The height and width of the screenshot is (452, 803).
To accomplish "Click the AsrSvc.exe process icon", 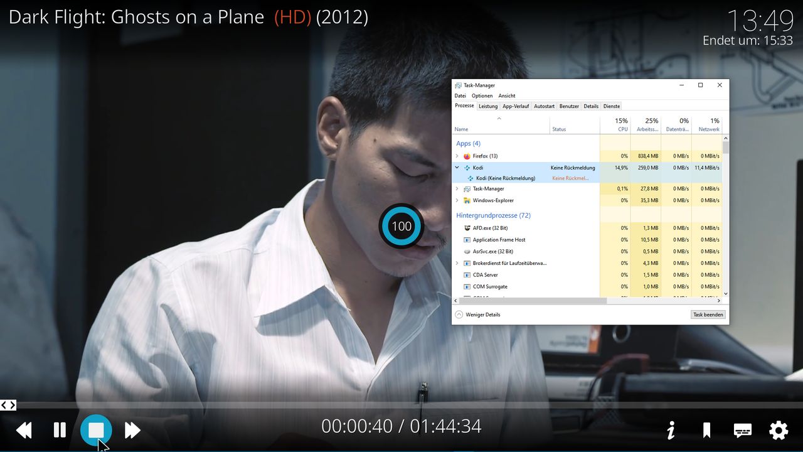I will (x=467, y=252).
